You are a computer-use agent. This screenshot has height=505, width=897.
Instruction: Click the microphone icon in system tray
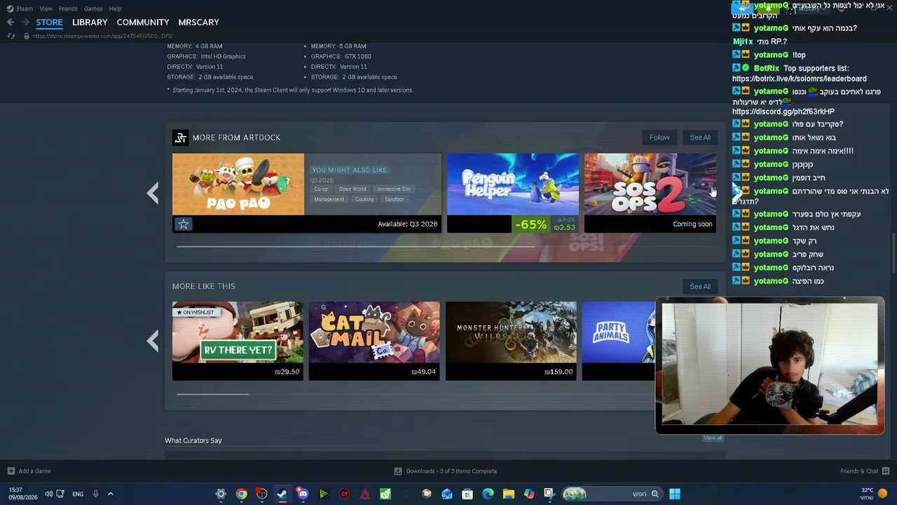[x=95, y=494]
